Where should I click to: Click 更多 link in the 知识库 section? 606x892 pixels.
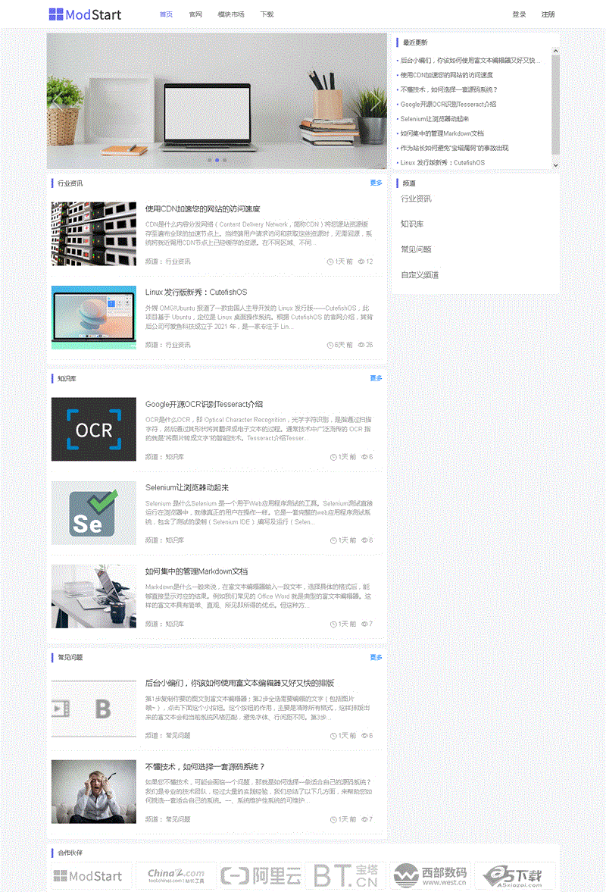coord(376,378)
